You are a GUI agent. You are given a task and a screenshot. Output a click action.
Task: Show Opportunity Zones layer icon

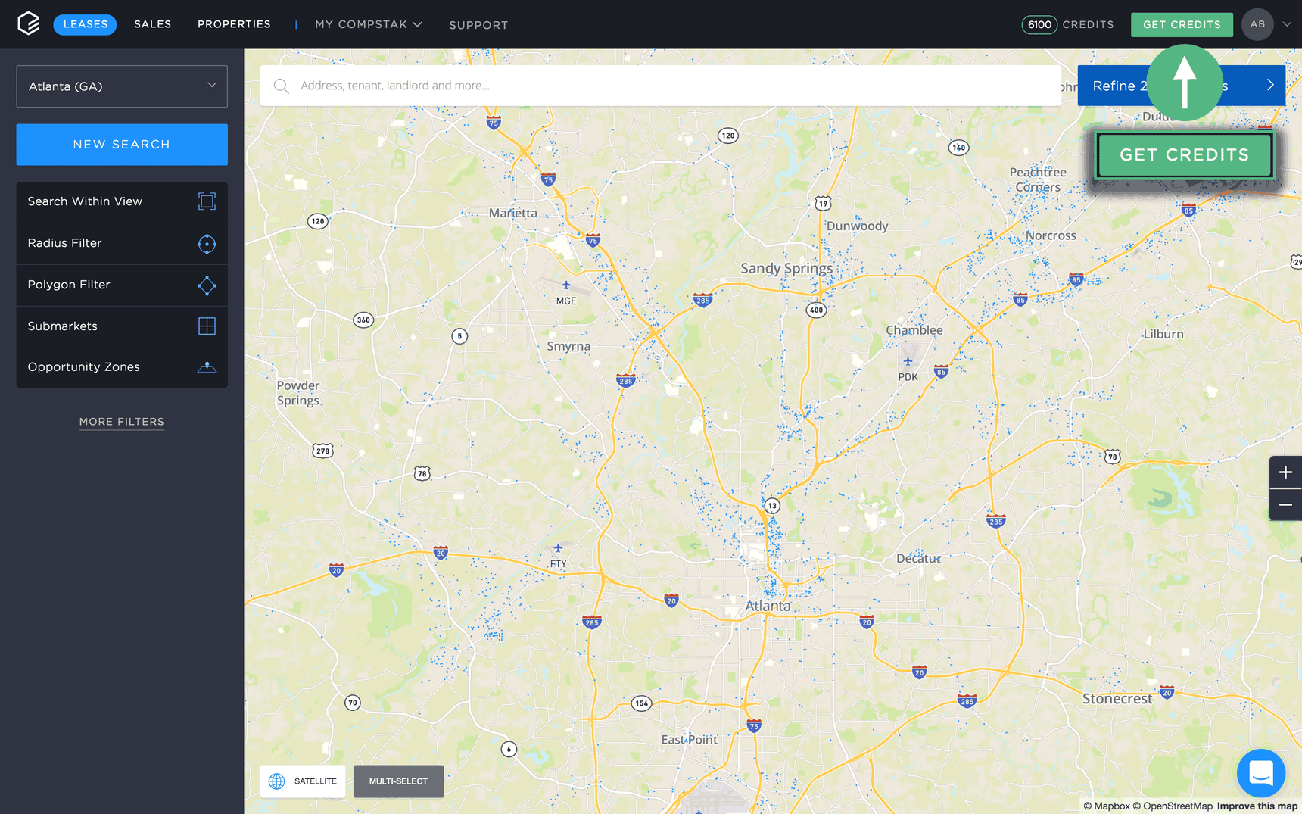pos(207,367)
